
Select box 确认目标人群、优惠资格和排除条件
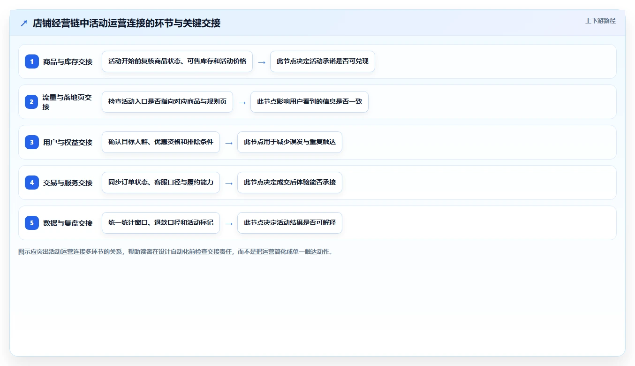161,142
